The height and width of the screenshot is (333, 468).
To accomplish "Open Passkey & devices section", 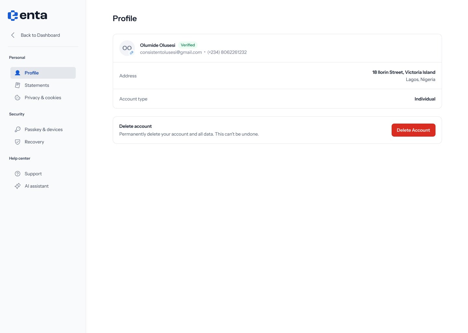I will click(x=43, y=129).
